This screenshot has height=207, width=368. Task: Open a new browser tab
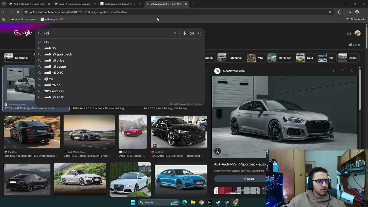click(193, 4)
